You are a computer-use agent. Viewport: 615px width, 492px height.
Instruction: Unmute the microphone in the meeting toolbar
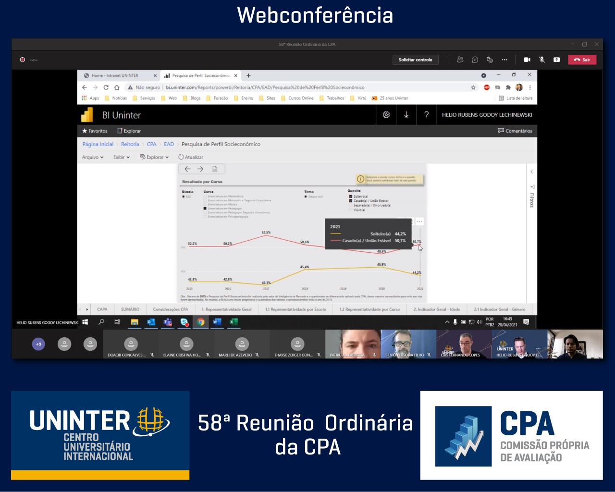click(x=542, y=60)
